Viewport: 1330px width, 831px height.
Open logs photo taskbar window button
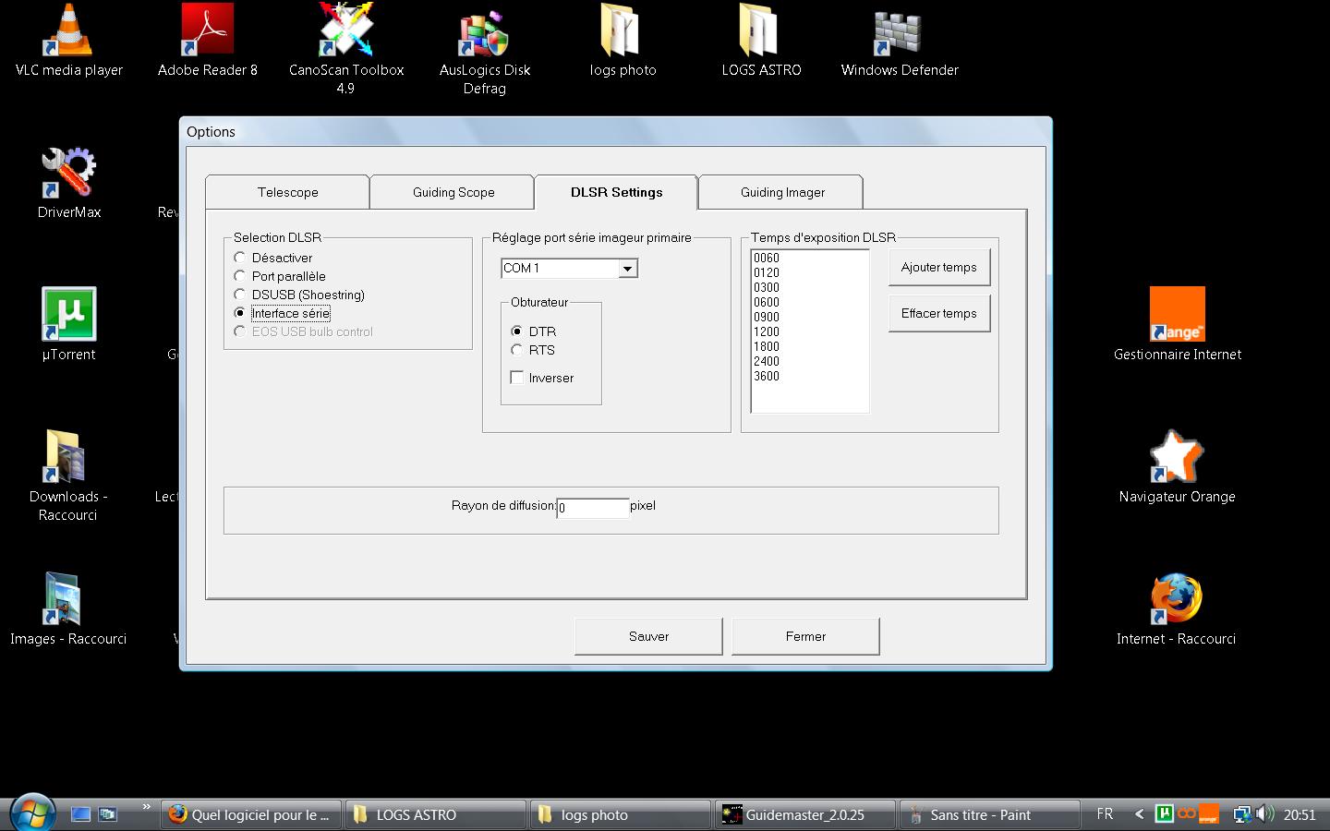coord(621,814)
